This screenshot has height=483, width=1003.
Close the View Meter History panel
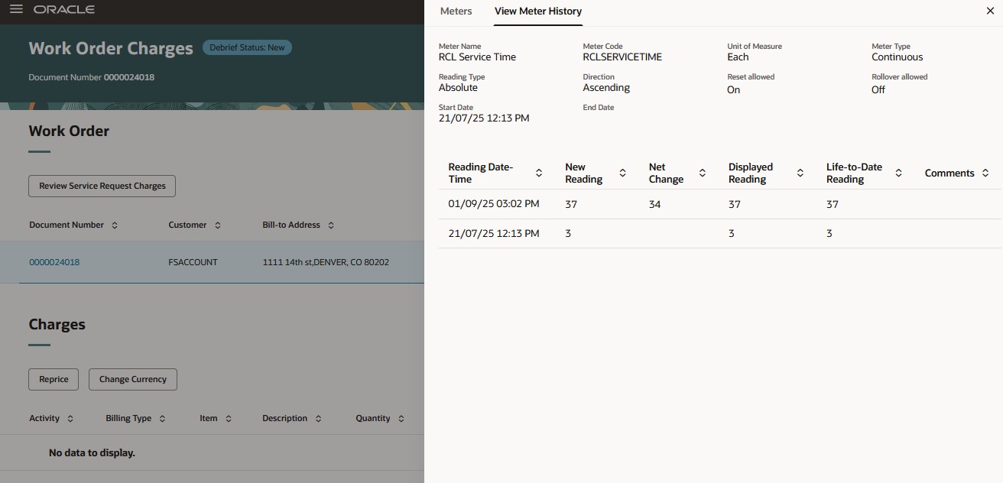pyautogui.click(x=990, y=11)
